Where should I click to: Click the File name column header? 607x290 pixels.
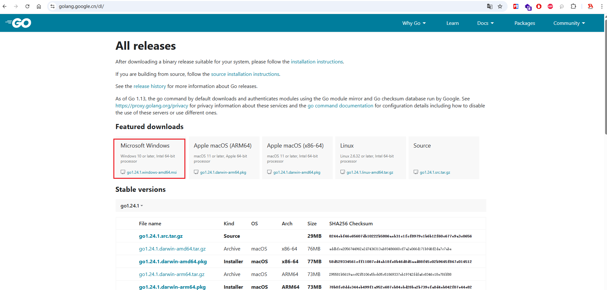[150, 224]
